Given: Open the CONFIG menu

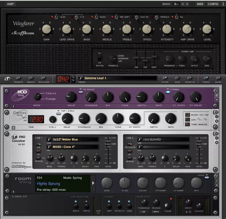Looking at the screenshot, I should [213, 4].
